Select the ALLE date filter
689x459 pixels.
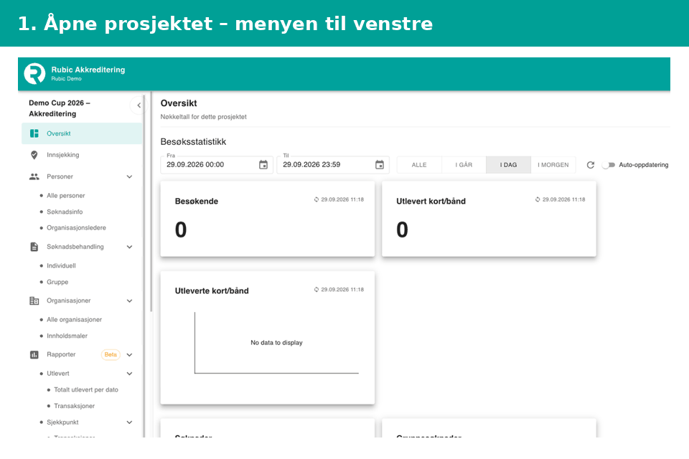coord(419,165)
